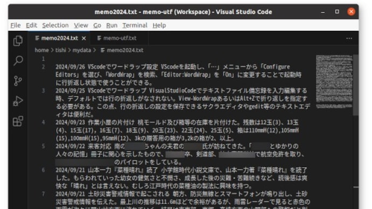Click the file icon on memo2024.txt tab
This screenshot has height=209, width=372.
coord(37,38)
